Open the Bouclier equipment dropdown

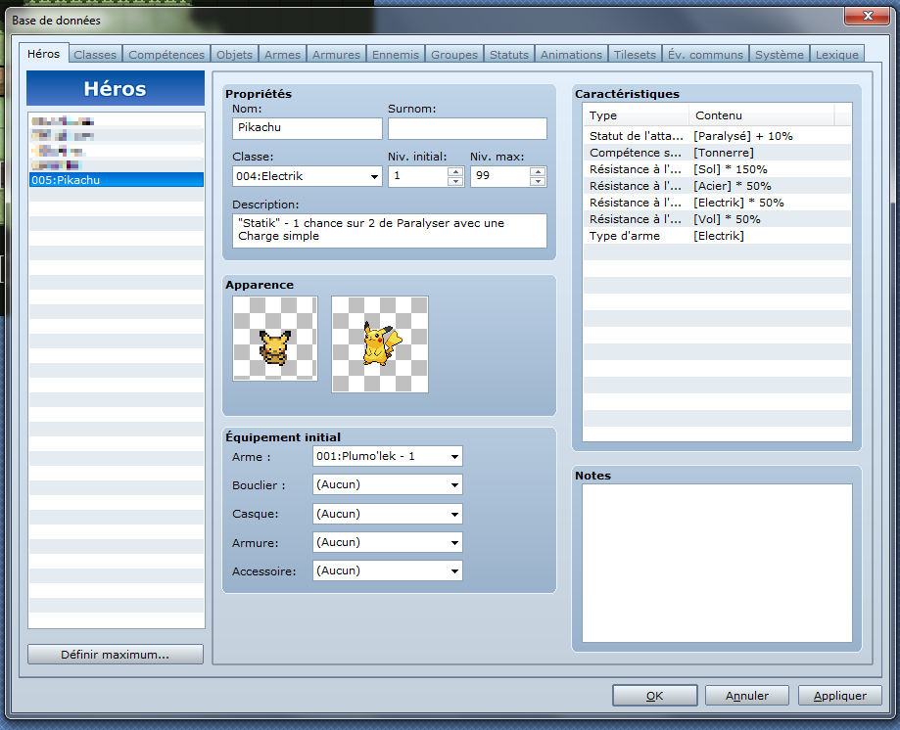click(388, 484)
